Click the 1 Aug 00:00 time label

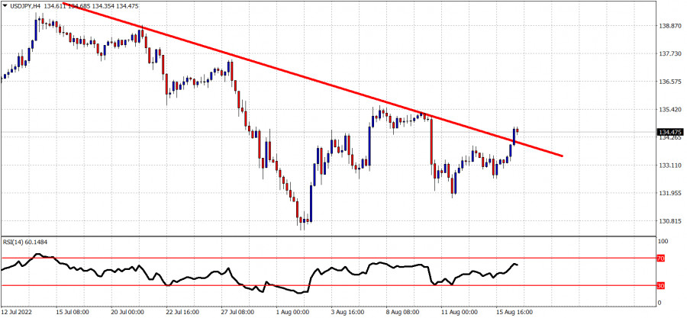tap(292, 313)
